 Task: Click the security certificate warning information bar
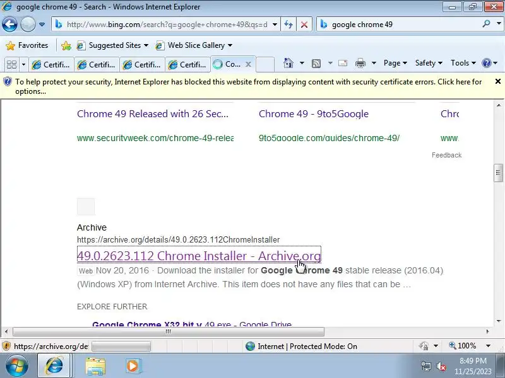click(248, 86)
